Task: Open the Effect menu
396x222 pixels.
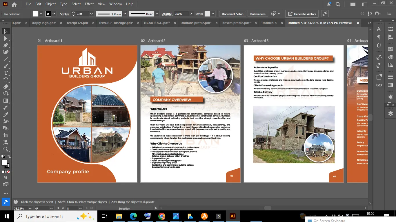Action: click(x=89, y=4)
